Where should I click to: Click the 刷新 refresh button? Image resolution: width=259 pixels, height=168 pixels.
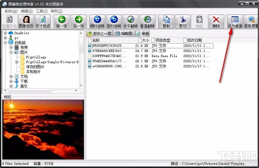pos(142,34)
